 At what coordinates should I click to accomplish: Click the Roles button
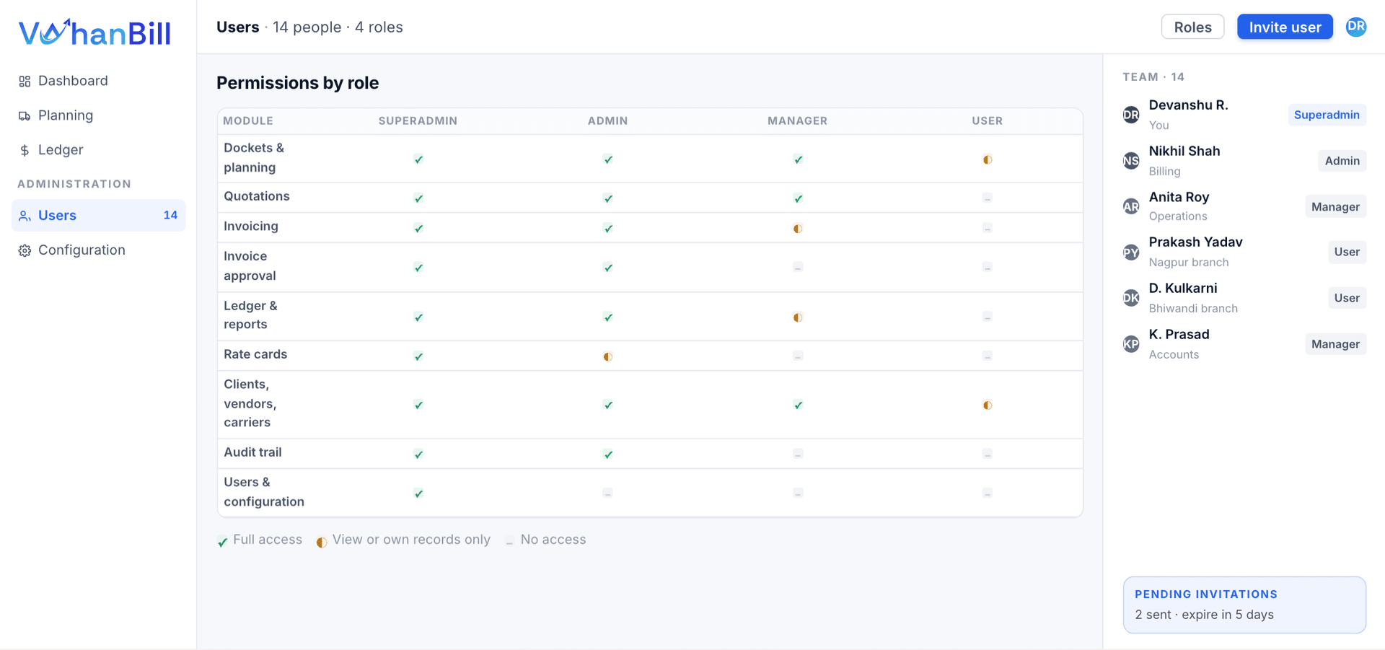click(x=1192, y=27)
